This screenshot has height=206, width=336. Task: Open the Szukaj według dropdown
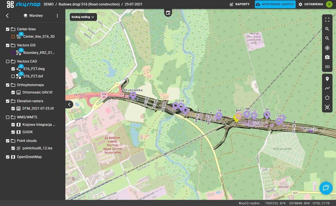(83, 17)
